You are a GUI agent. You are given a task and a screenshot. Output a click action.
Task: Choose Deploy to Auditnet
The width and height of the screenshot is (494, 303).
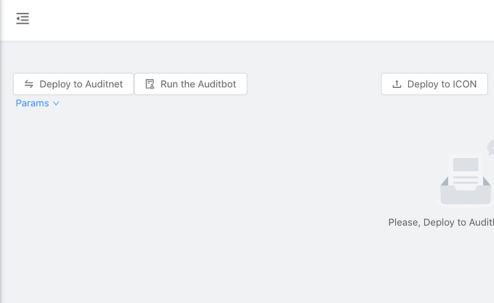[73, 84]
